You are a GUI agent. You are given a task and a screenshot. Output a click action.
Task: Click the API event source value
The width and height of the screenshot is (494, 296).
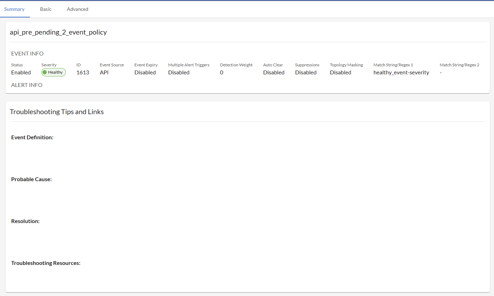[104, 73]
